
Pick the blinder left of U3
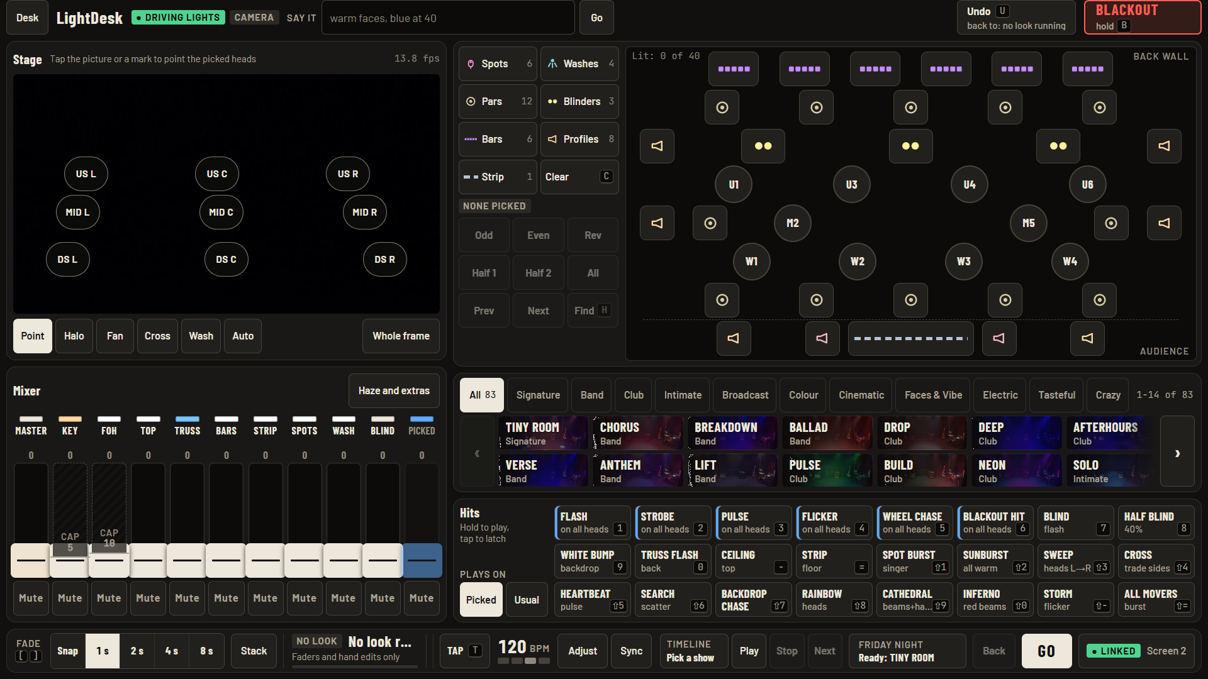click(x=763, y=146)
